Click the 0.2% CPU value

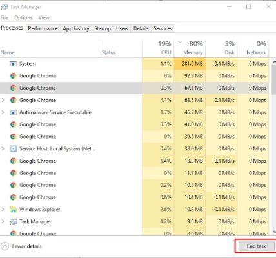(x=166, y=185)
